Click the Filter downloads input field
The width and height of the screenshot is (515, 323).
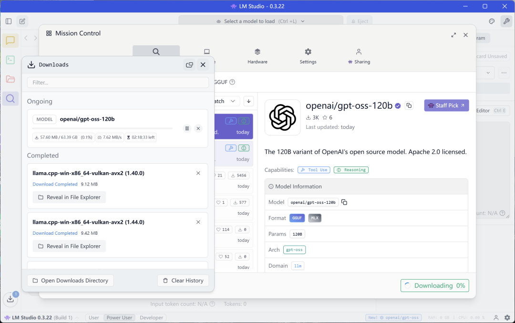tap(118, 83)
